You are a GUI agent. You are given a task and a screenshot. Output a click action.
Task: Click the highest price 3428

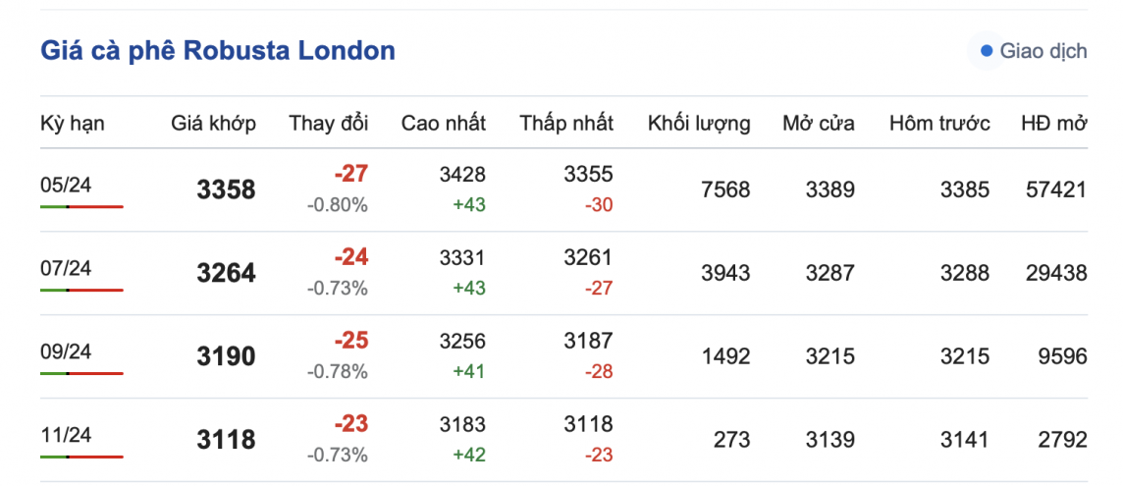point(462,175)
